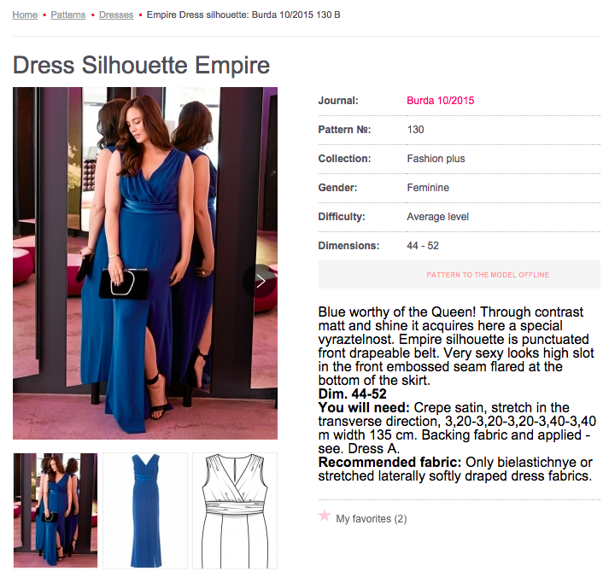Click the Dress Silhouette Empire heading
Screen dimensions: 609x583
[x=142, y=65]
